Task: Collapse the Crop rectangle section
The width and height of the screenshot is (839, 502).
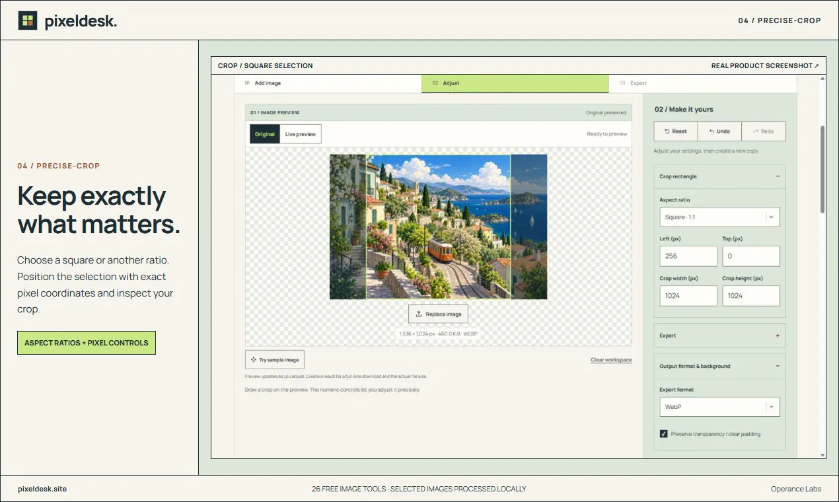Action: coord(778,176)
